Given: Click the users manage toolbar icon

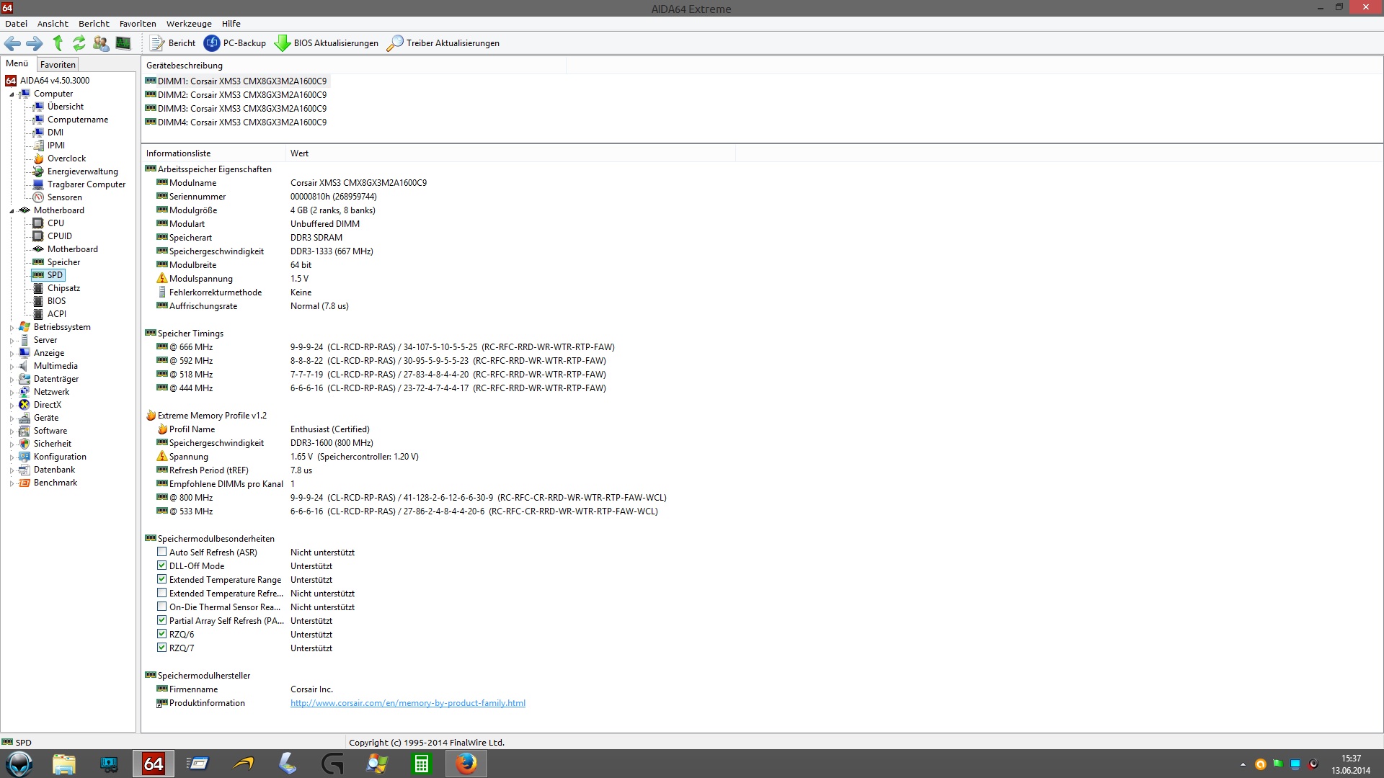Looking at the screenshot, I should (101, 43).
